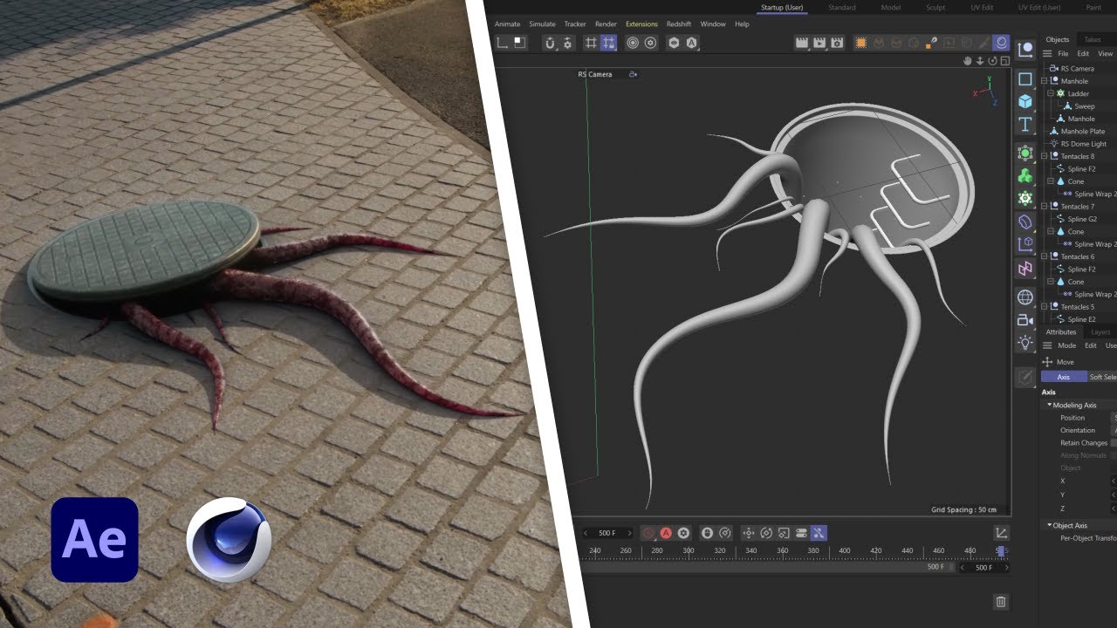Open the Layers tab beside Attributes
Image resolution: width=1117 pixels, height=628 pixels.
pyautogui.click(x=1100, y=332)
